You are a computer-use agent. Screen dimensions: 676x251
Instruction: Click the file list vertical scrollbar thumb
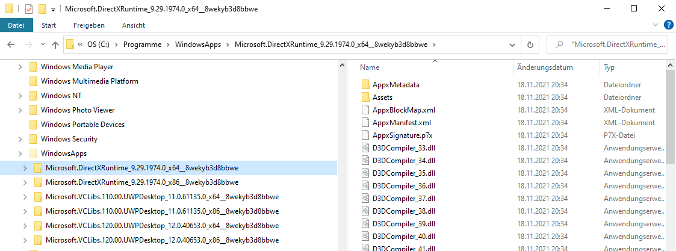click(671, 116)
